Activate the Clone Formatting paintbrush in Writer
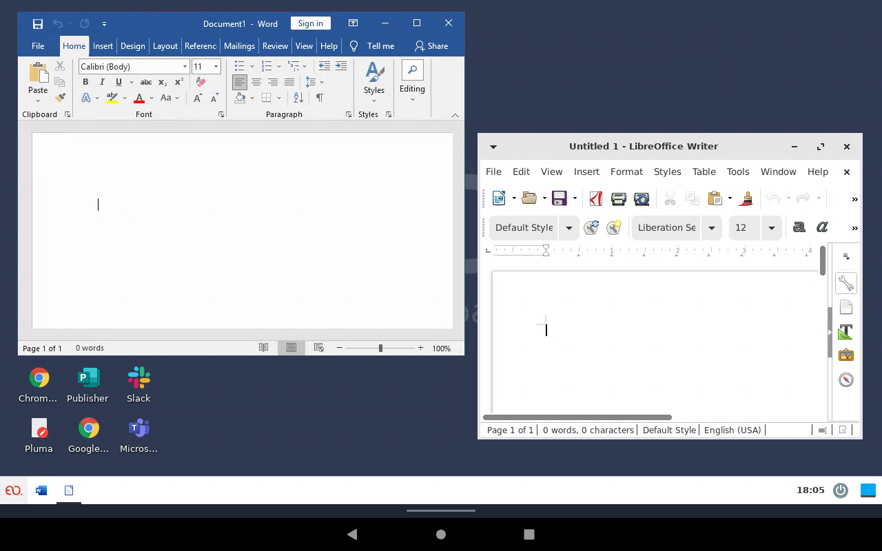Image resolution: width=882 pixels, height=551 pixels. pos(746,198)
